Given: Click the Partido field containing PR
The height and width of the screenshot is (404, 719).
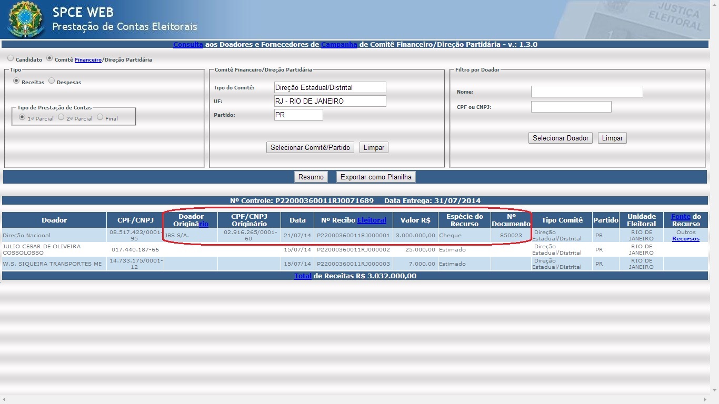Looking at the screenshot, I should (x=298, y=115).
